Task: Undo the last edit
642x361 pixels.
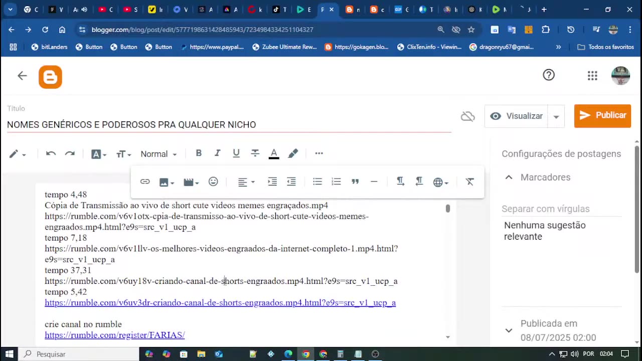Action: tap(51, 153)
